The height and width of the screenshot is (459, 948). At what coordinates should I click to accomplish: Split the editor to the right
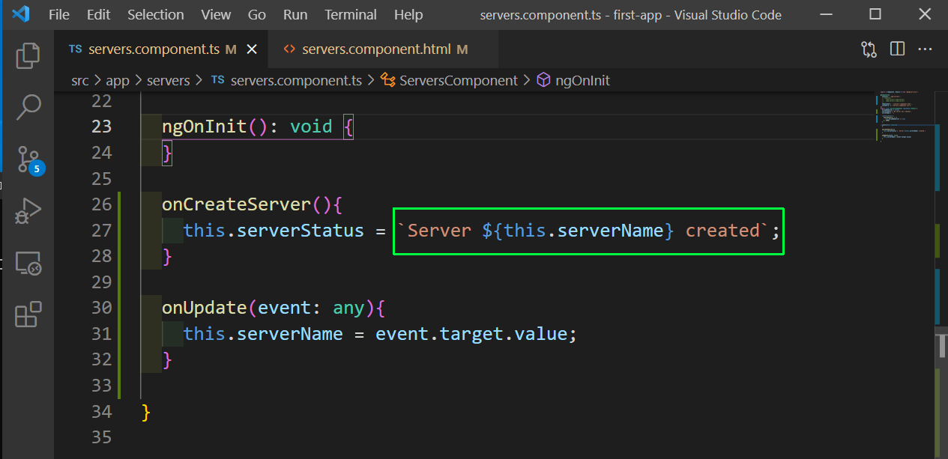tap(897, 49)
